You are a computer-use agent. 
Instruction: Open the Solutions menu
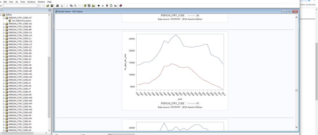click(x=31, y=2)
